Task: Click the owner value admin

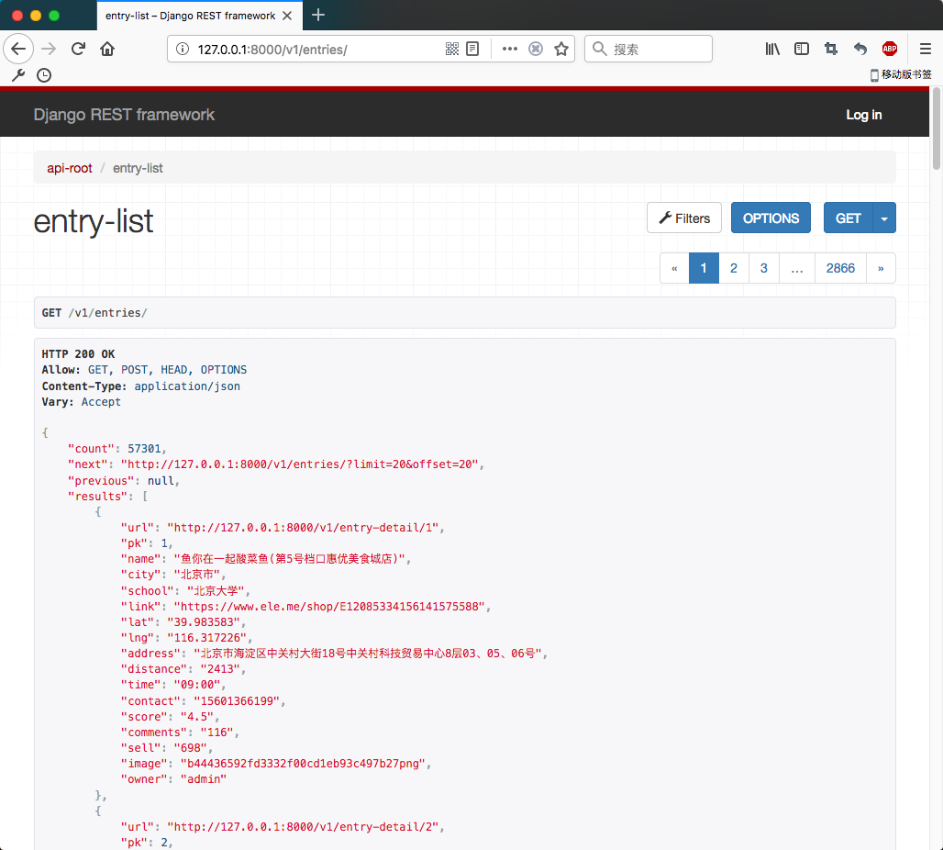Action: point(204,779)
